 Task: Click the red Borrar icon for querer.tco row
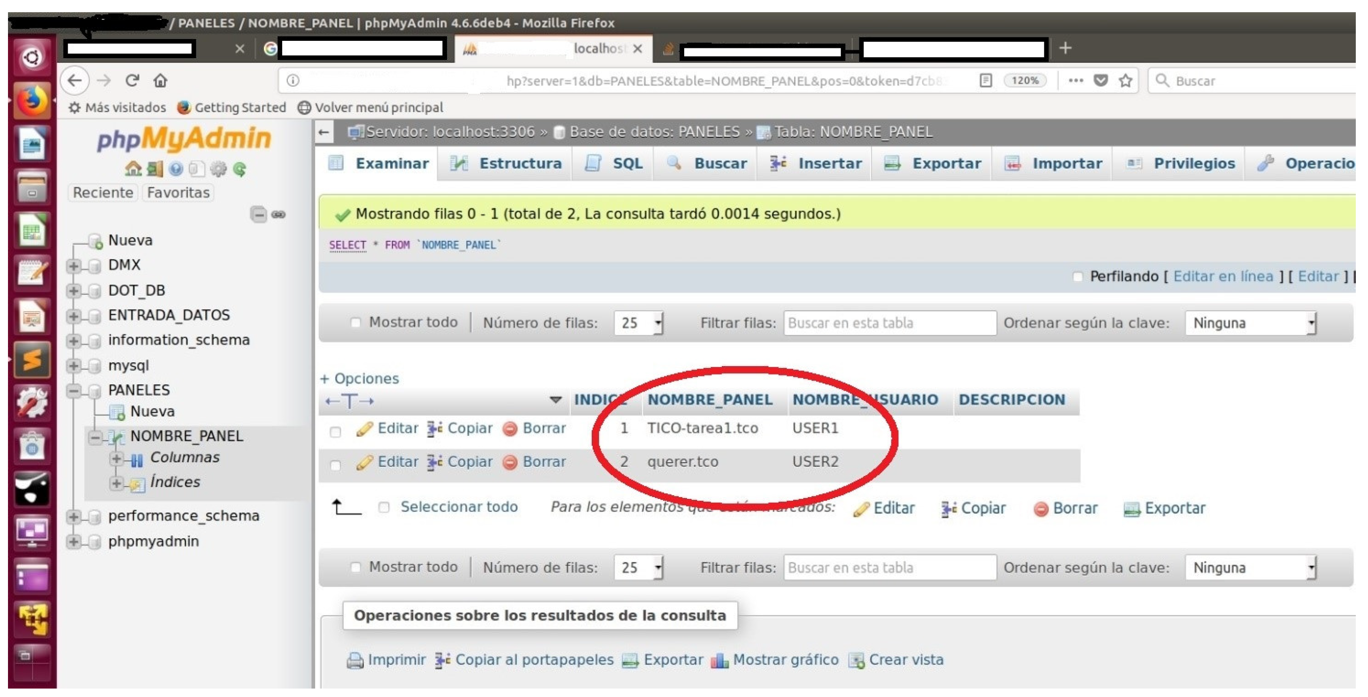[x=510, y=463]
